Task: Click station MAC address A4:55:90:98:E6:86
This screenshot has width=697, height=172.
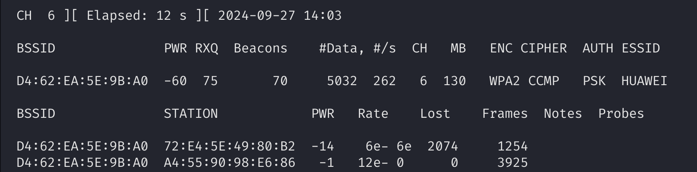Action: tap(229, 163)
